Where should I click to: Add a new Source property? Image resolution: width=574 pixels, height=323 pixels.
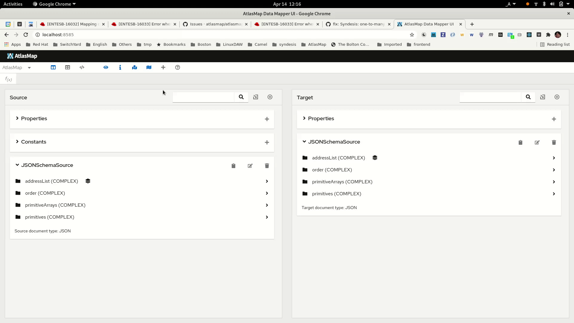267,119
